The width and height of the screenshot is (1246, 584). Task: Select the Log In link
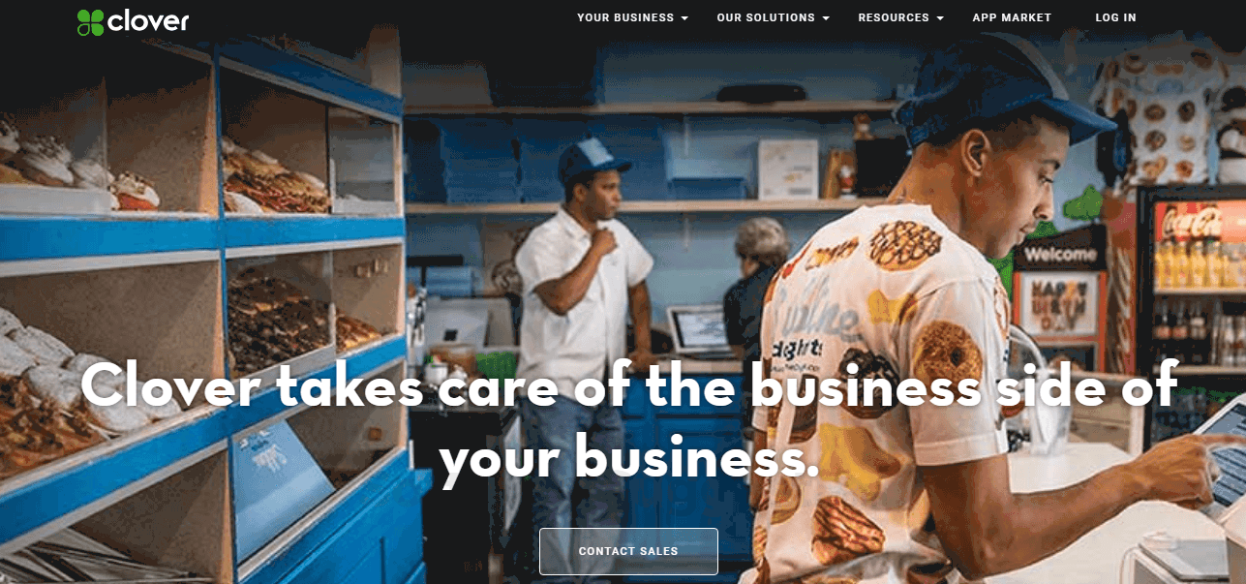[x=1116, y=17]
